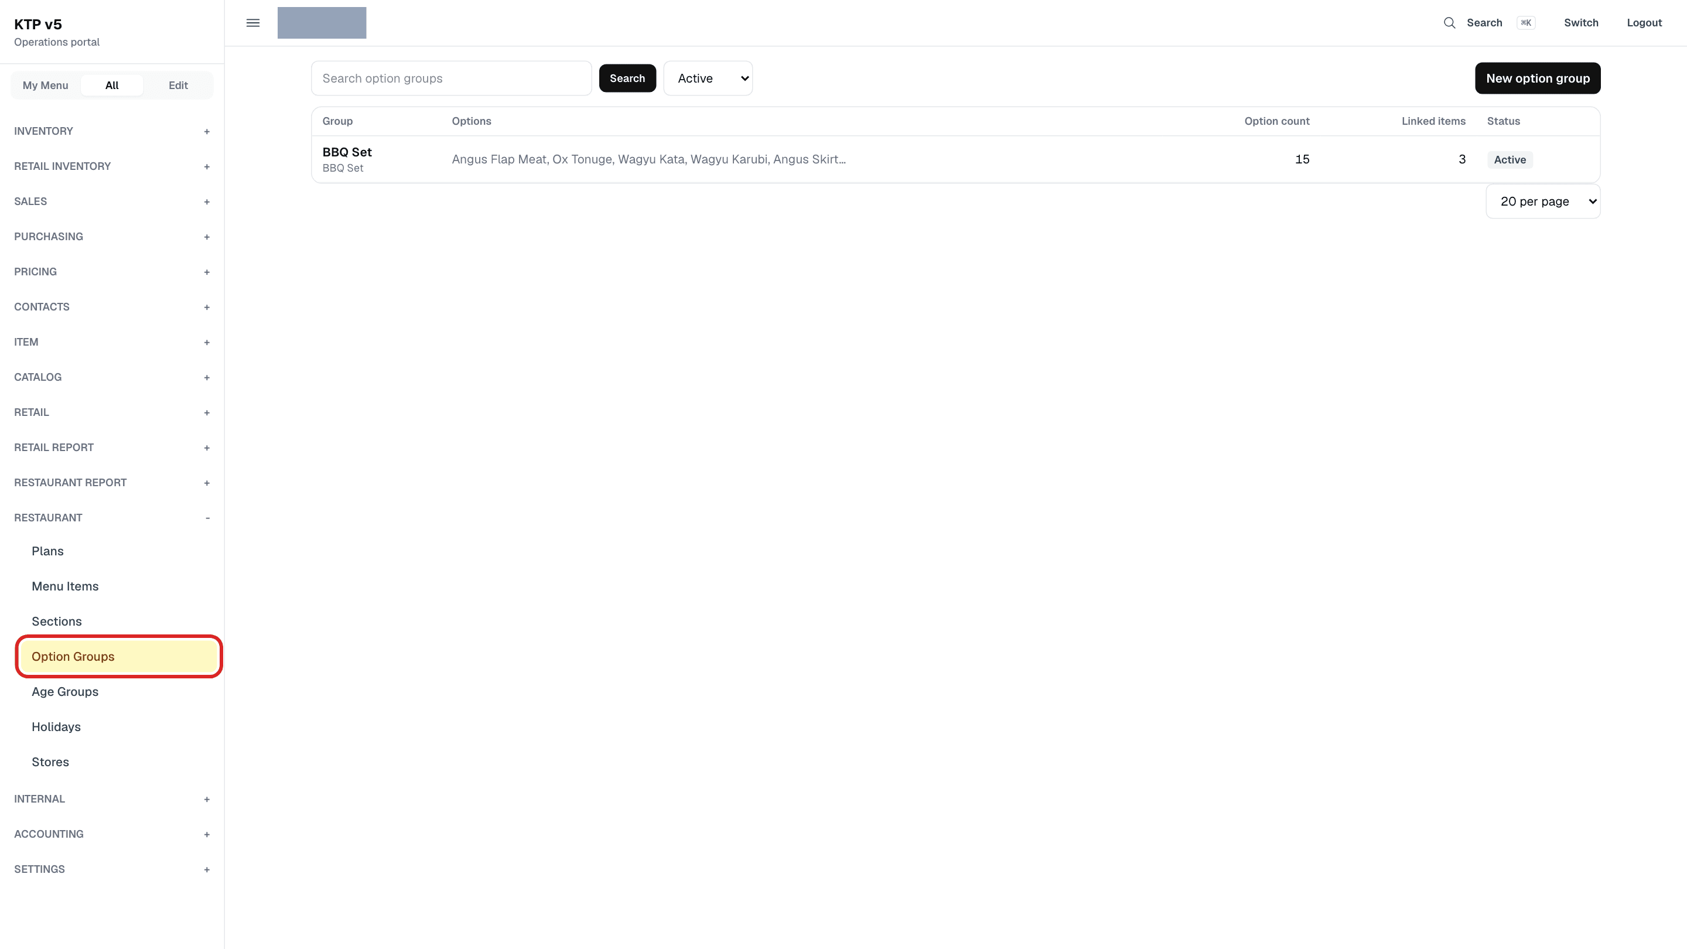Switch to the My Menu tab

pos(45,86)
